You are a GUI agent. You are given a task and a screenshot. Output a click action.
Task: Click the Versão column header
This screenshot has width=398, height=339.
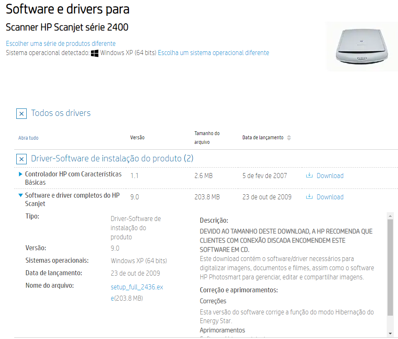point(137,138)
